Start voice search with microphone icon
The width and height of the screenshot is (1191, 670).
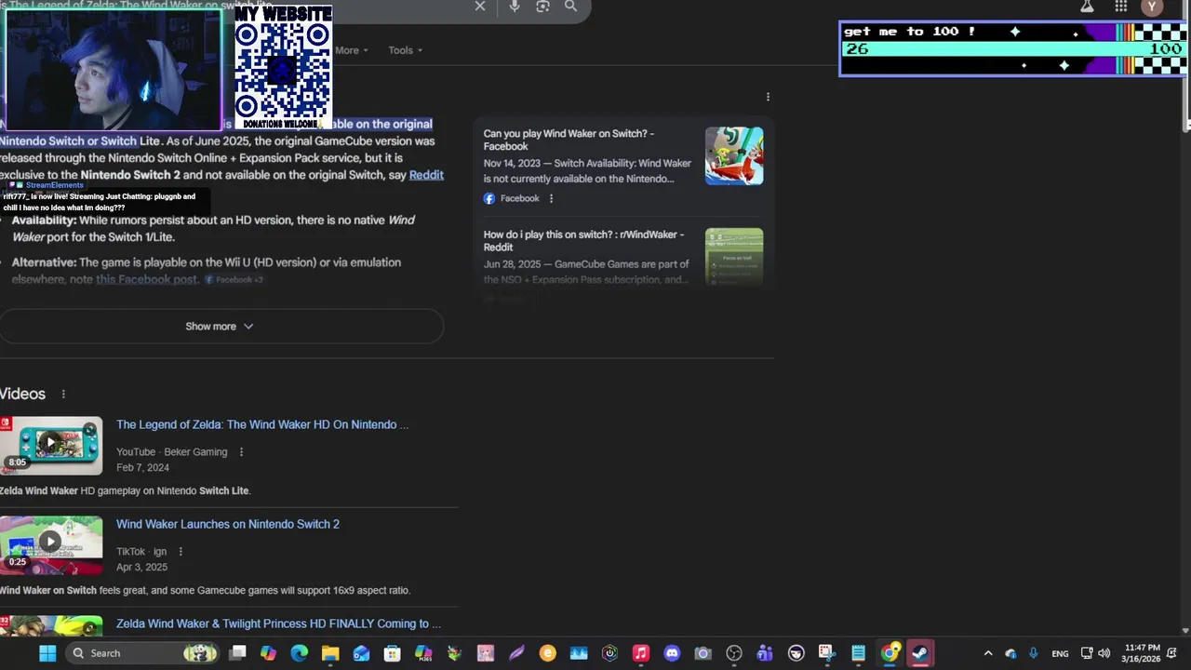click(515, 7)
